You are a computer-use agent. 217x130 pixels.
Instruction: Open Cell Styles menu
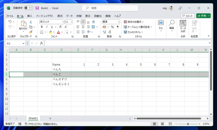tap(133, 32)
